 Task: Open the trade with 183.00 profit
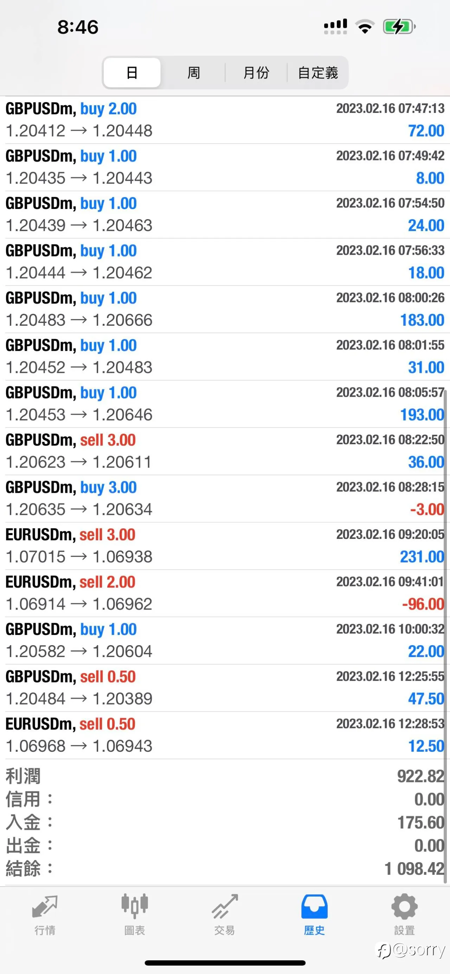(225, 309)
